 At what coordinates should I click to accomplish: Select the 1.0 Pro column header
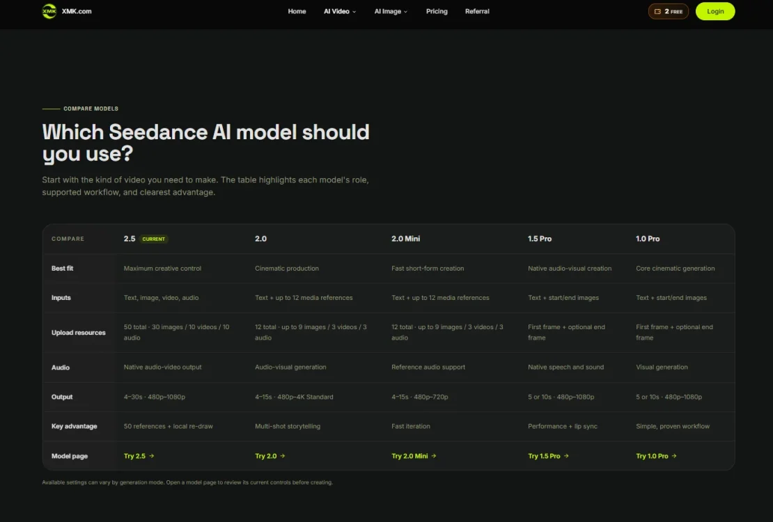tap(648, 239)
